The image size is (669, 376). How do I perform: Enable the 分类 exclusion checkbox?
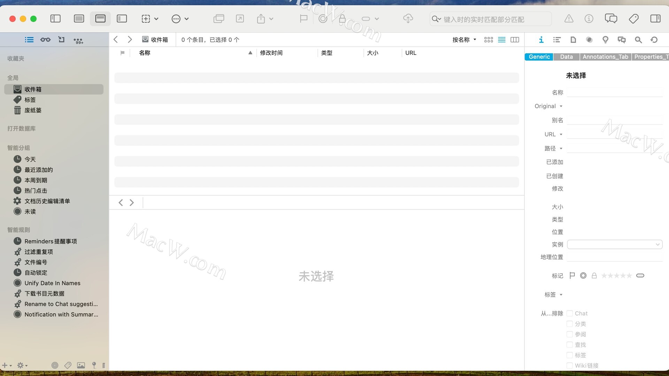(570, 324)
